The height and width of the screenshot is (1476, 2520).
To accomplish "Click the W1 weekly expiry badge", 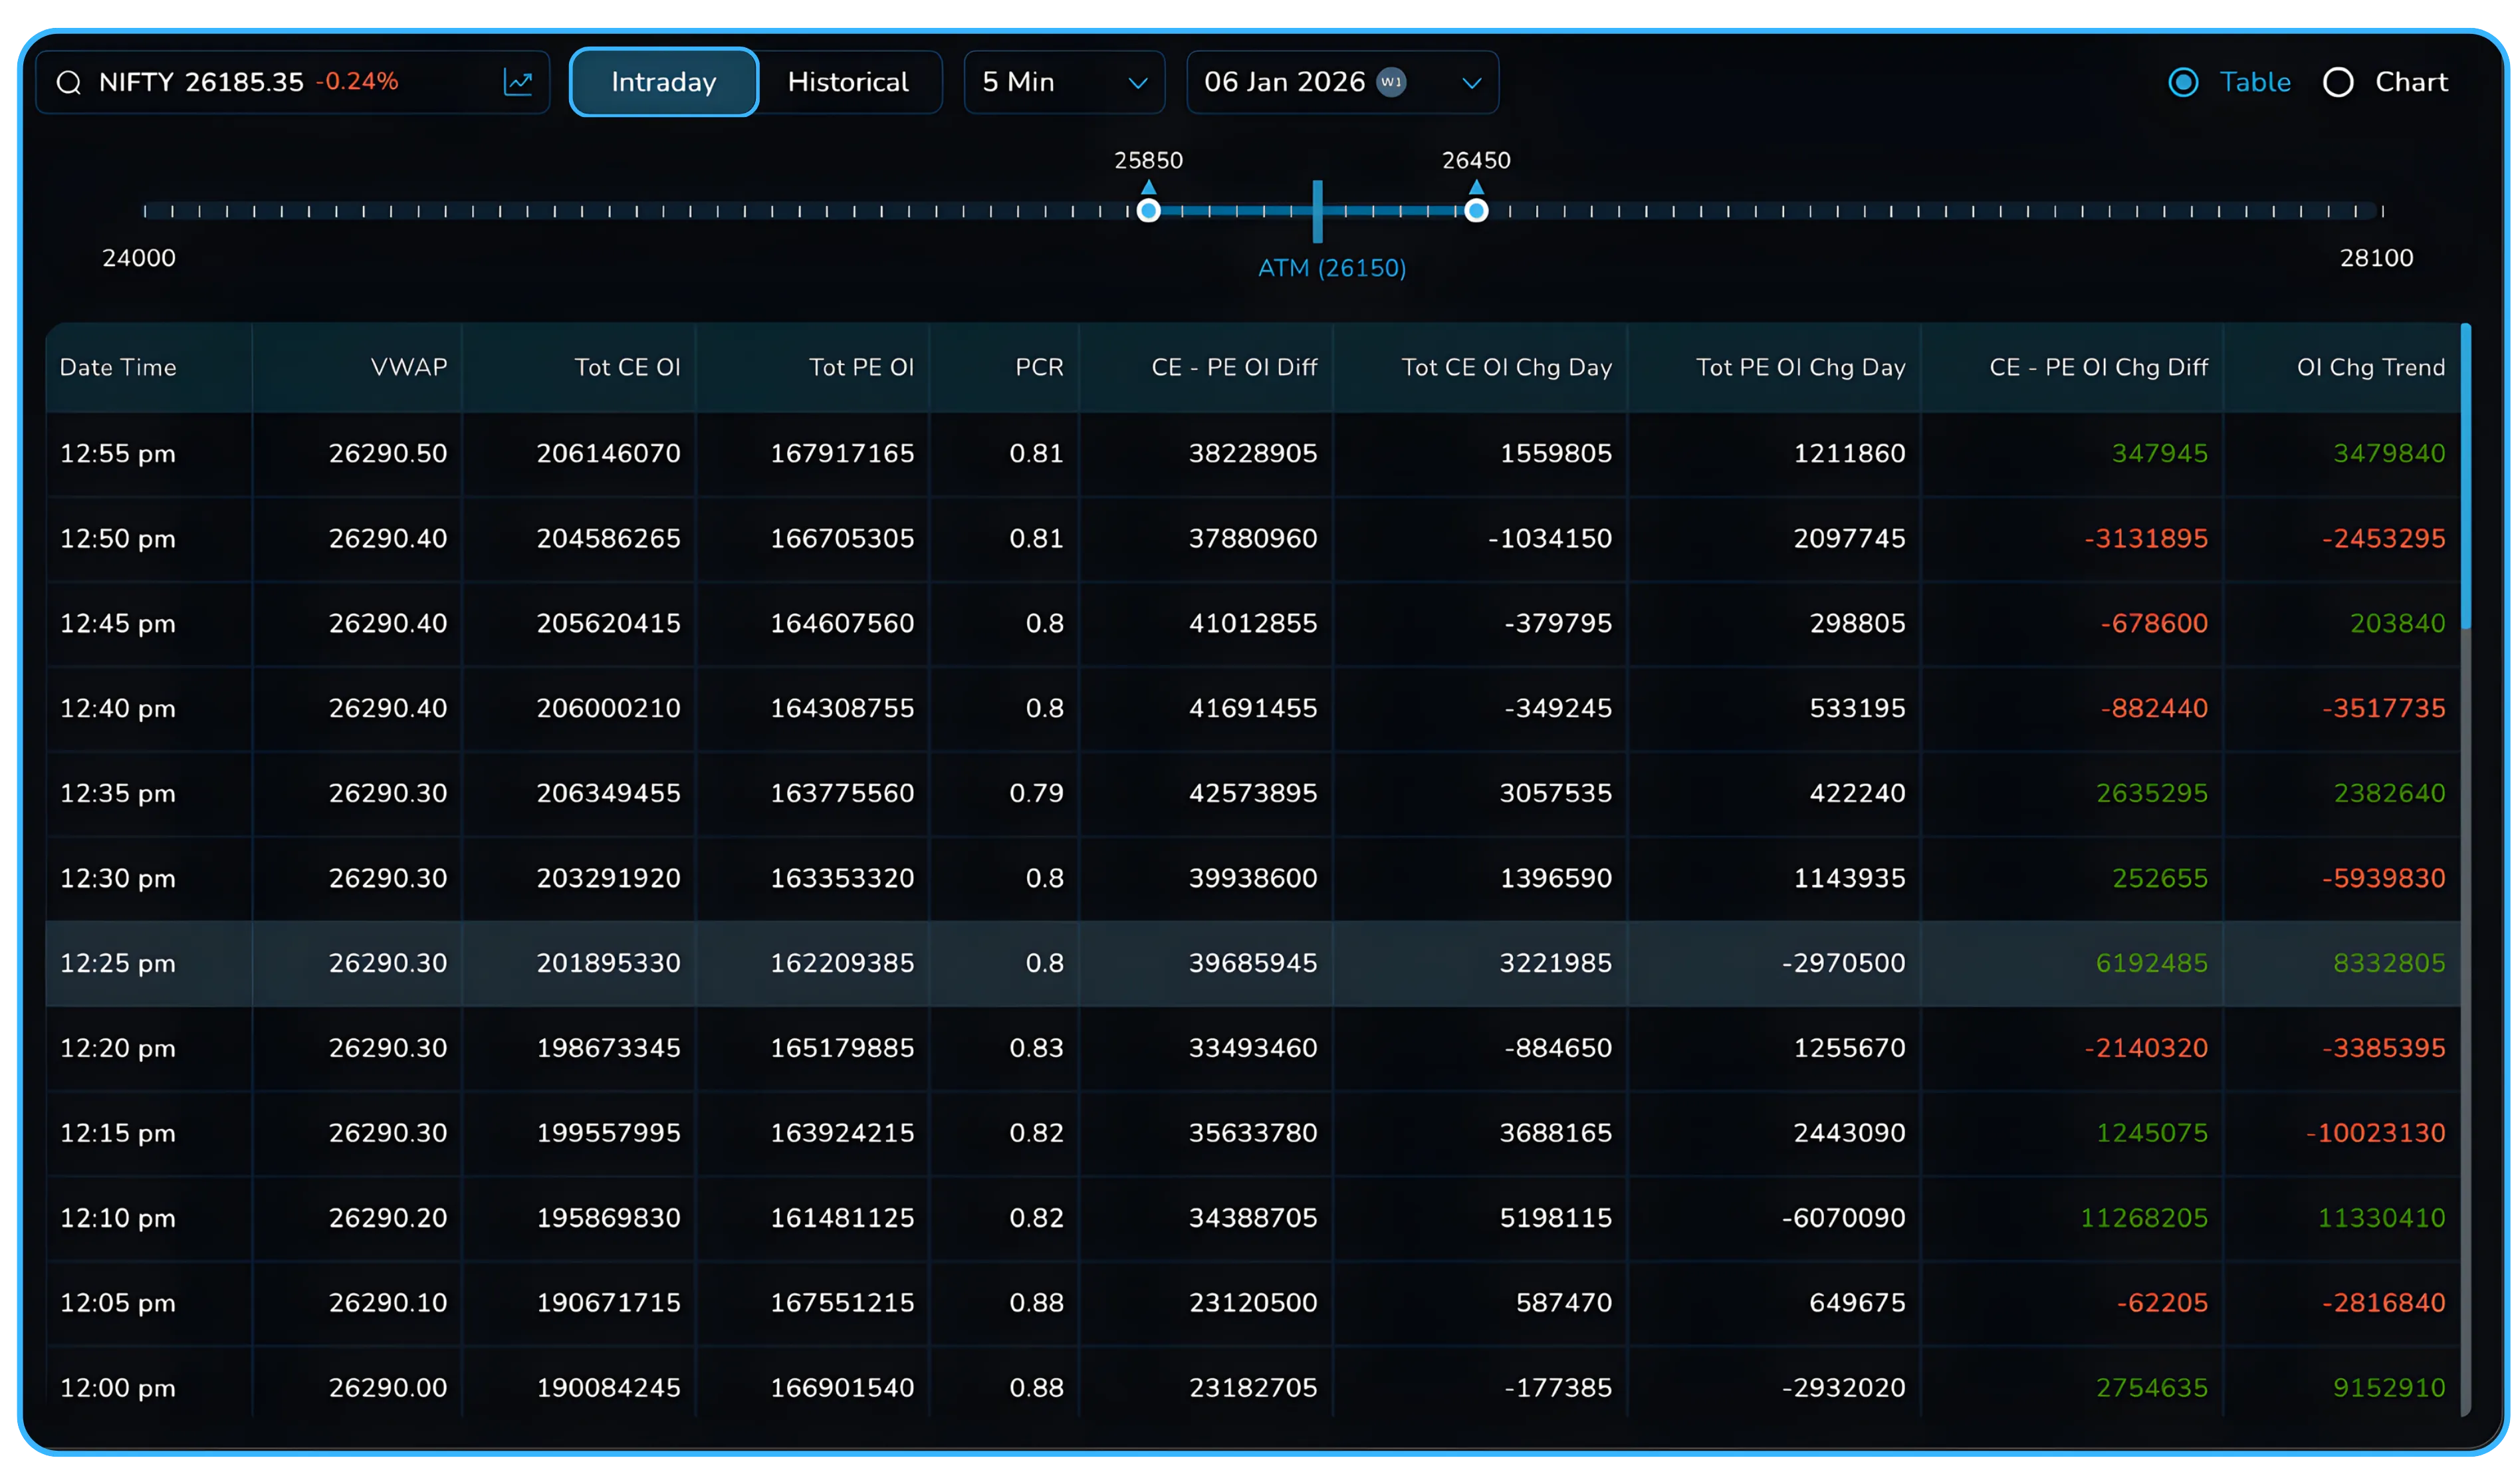I will tap(1391, 82).
